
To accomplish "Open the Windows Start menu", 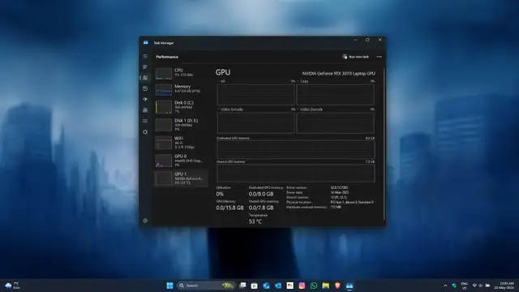I will click(x=169, y=286).
